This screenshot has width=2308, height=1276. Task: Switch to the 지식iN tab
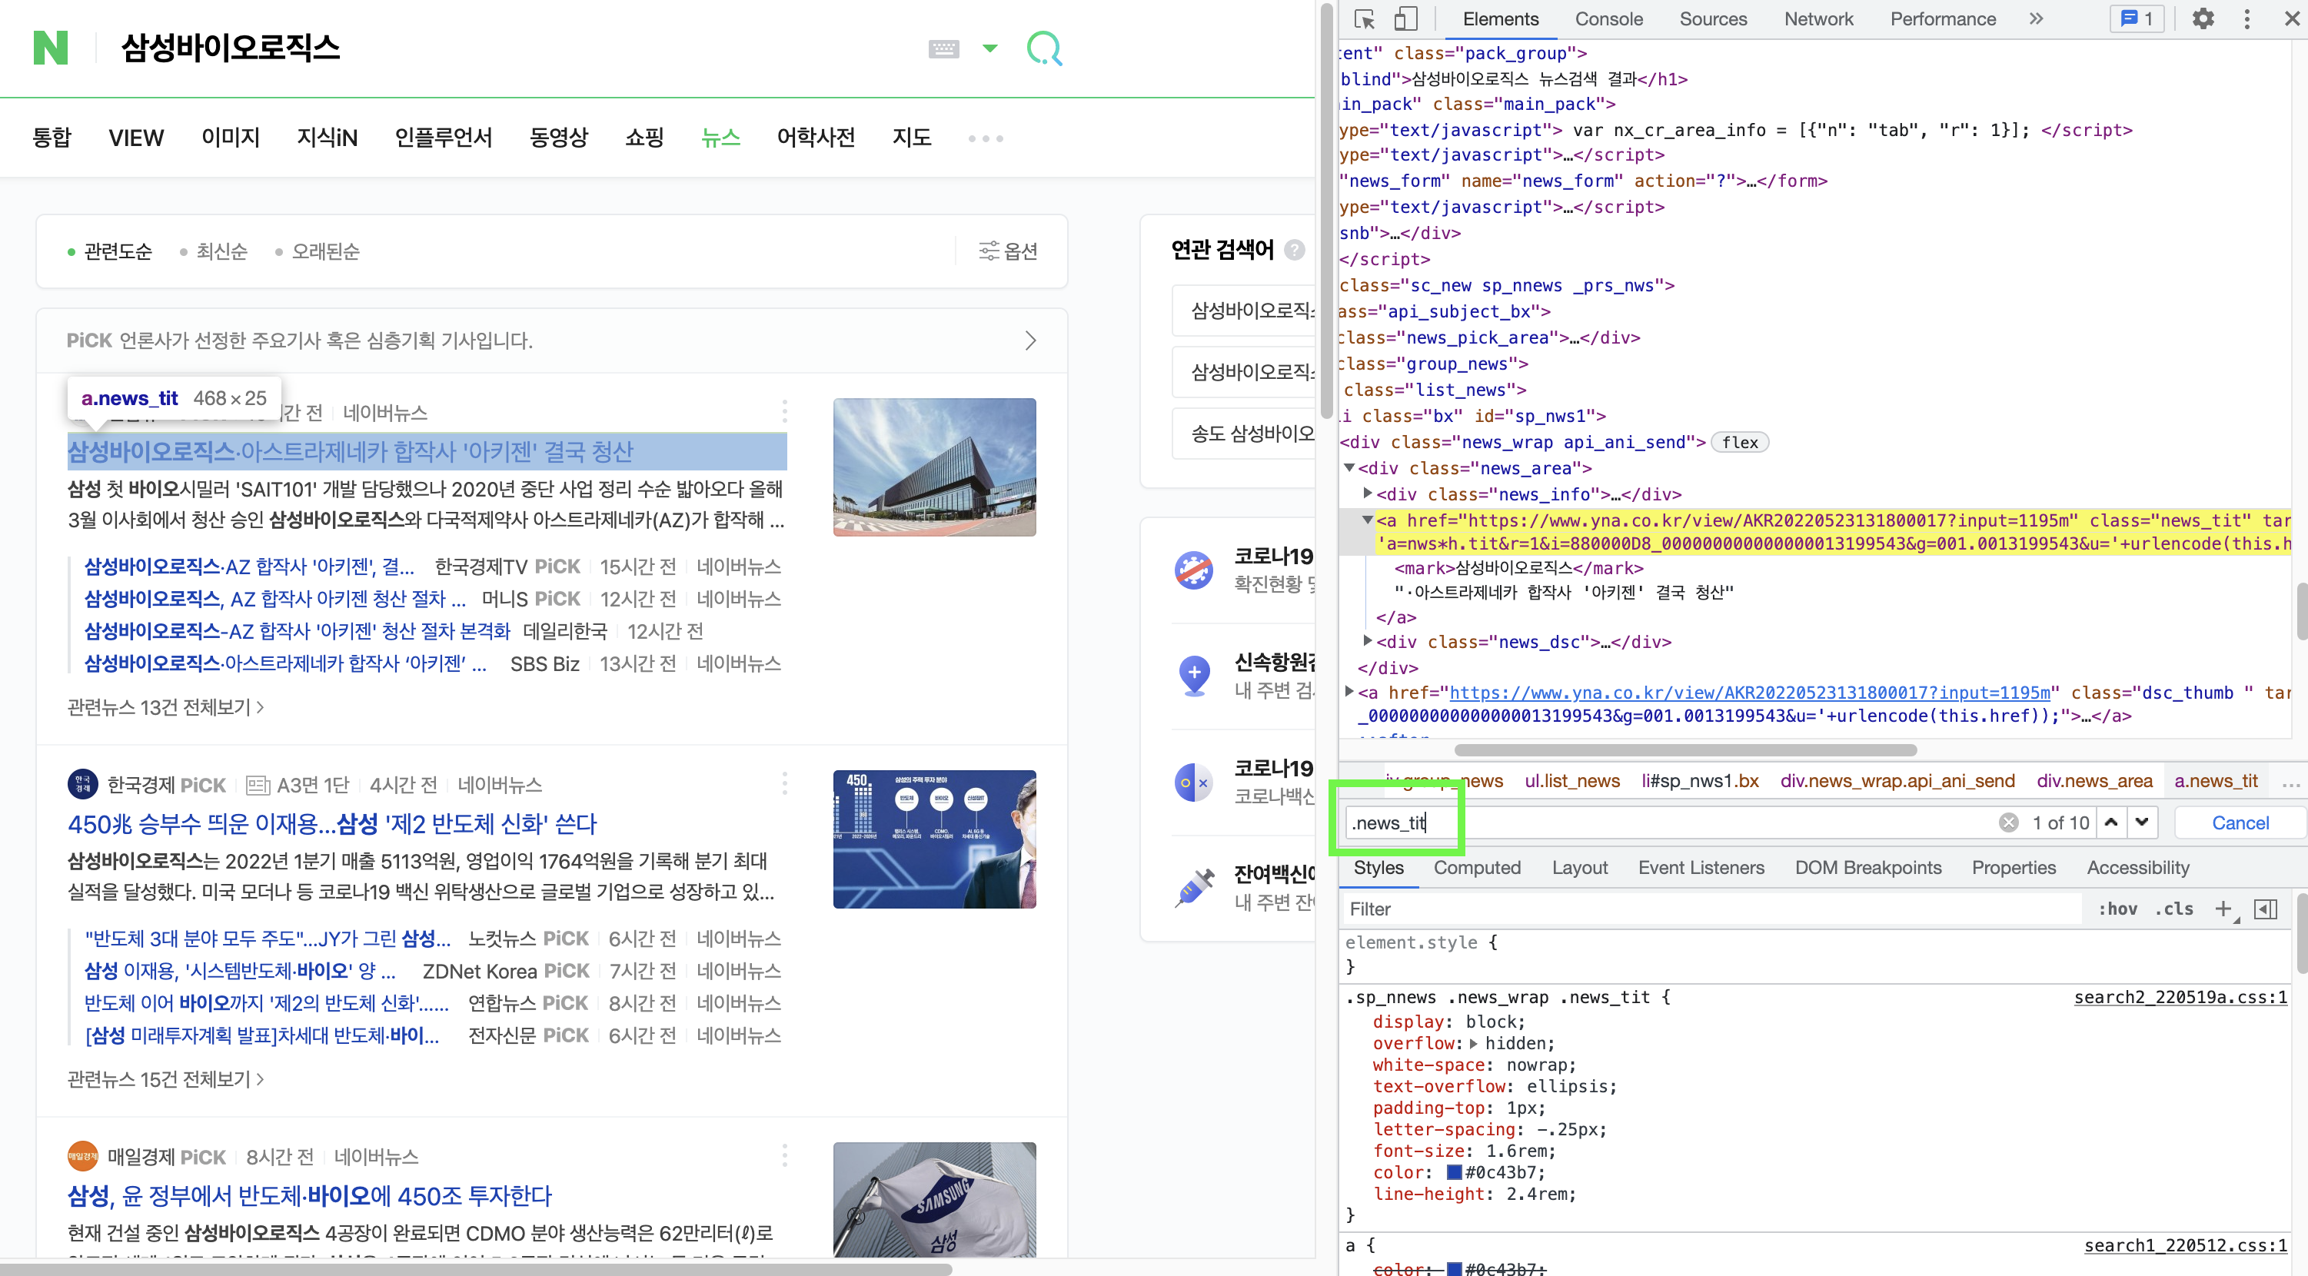point(327,138)
